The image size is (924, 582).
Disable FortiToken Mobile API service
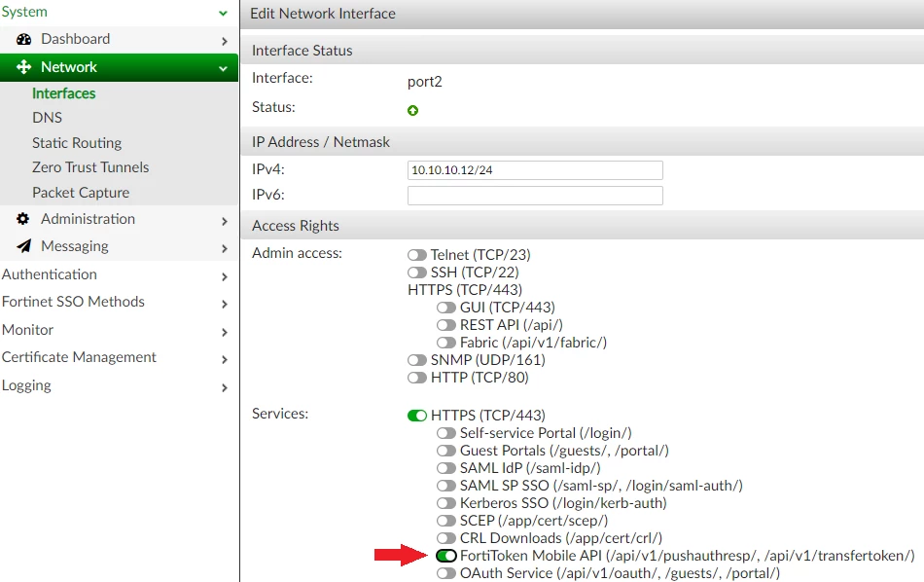coord(446,556)
